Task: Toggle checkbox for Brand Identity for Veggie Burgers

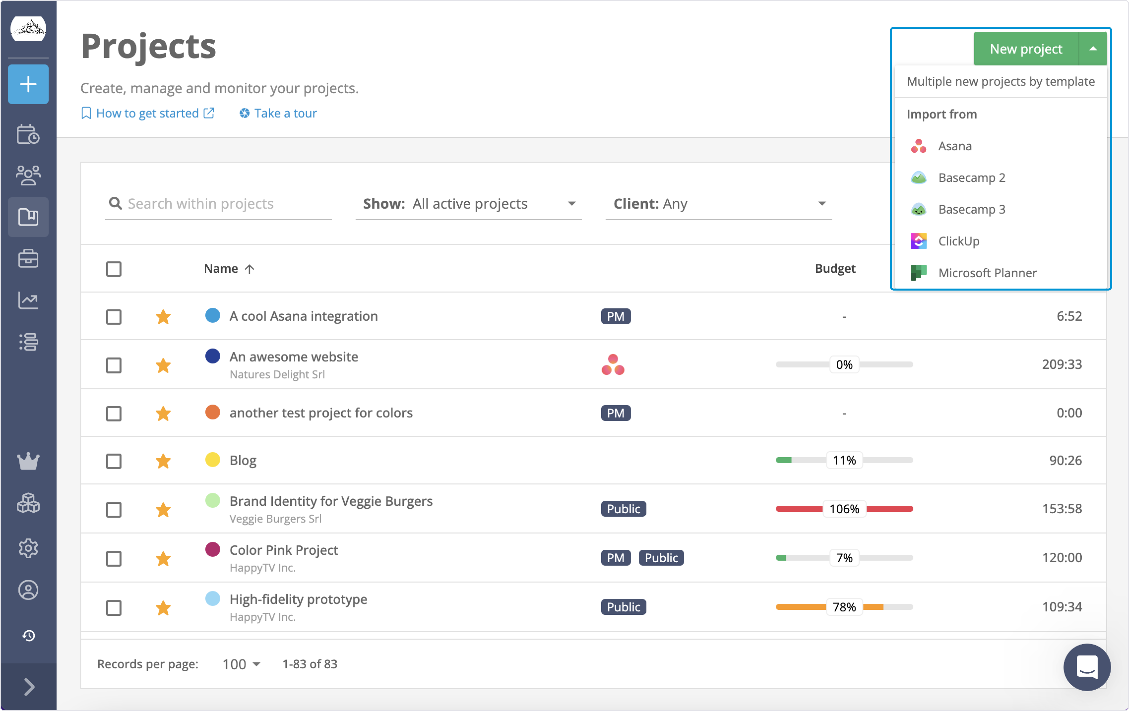Action: click(x=114, y=509)
